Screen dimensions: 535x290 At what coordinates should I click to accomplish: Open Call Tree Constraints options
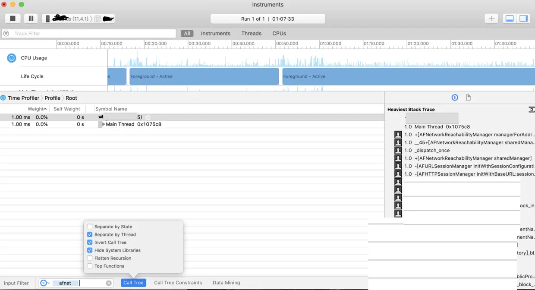click(x=178, y=283)
